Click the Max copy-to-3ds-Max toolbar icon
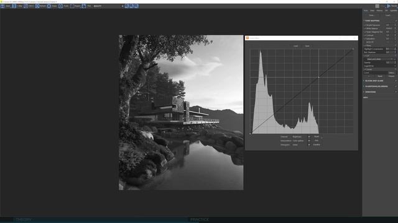398x223 pixels. (14, 6)
